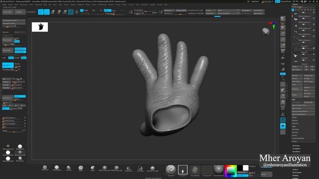Image resolution: width=319 pixels, height=179 pixels.
Task: Click QuickSave
Action: [255, 1]
